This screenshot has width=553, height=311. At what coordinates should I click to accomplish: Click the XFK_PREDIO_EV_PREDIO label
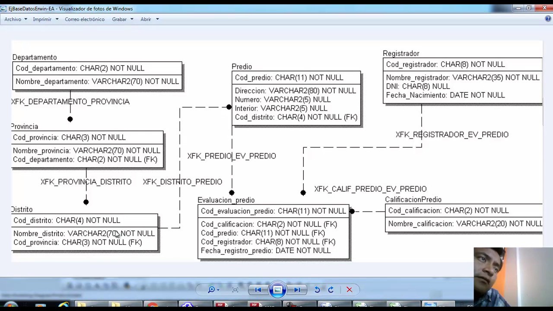[232, 156]
